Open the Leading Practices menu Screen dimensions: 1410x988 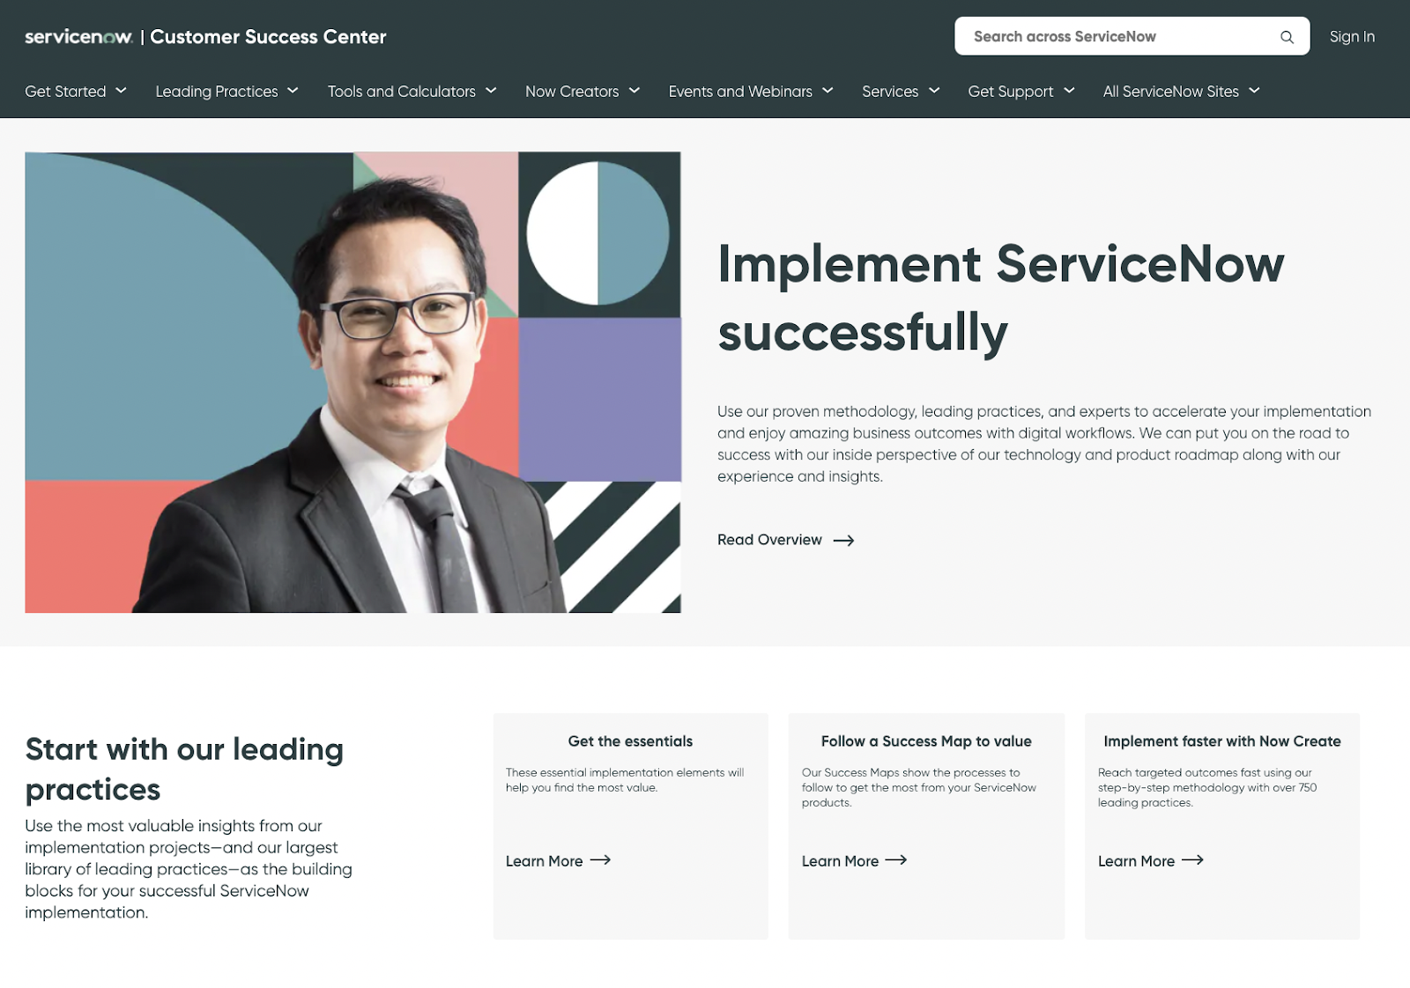(217, 92)
